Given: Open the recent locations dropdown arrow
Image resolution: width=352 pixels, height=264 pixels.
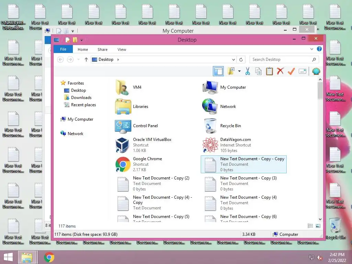Looking at the screenshot, I should (x=78, y=59).
